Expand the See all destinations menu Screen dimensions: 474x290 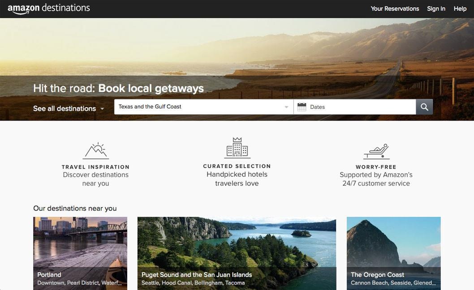pos(69,108)
